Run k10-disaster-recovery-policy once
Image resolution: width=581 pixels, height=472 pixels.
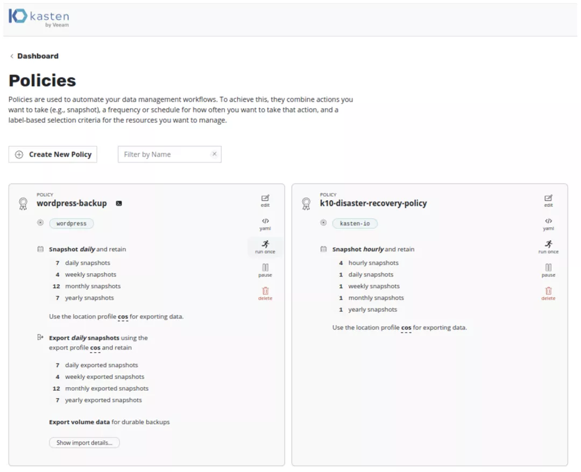pos(548,246)
